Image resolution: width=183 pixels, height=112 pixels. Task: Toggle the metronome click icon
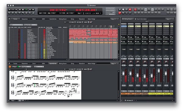pos(120,9)
